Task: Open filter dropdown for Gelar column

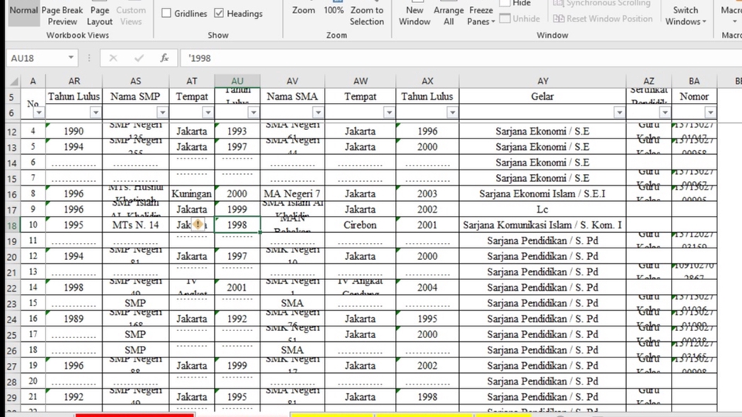Action: [619, 112]
